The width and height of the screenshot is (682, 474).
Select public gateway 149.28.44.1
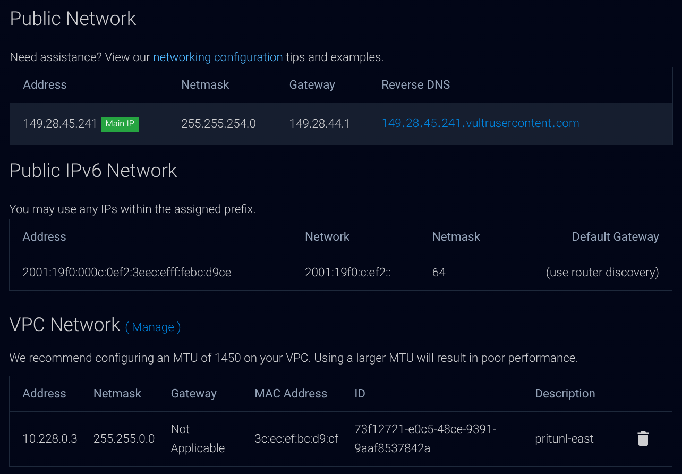coord(320,124)
